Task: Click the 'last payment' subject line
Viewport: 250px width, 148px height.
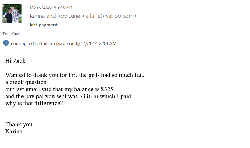Action: (44, 25)
